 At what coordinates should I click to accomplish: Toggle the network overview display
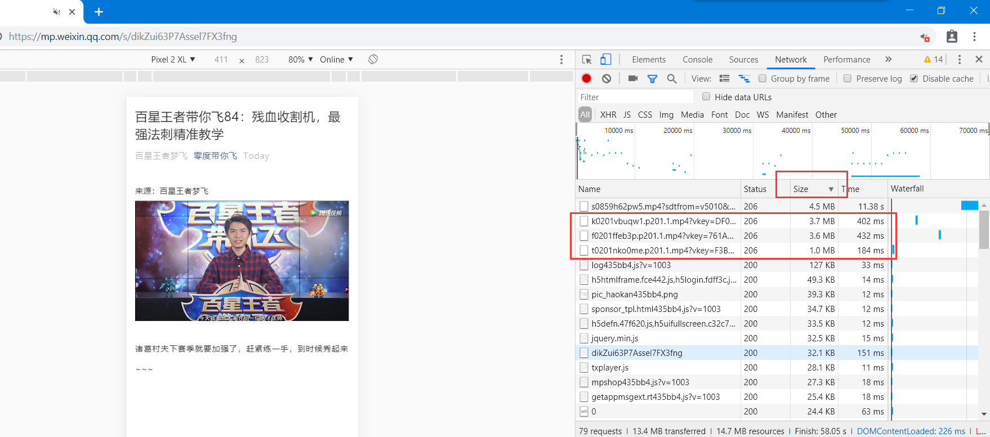(x=744, y=79)
